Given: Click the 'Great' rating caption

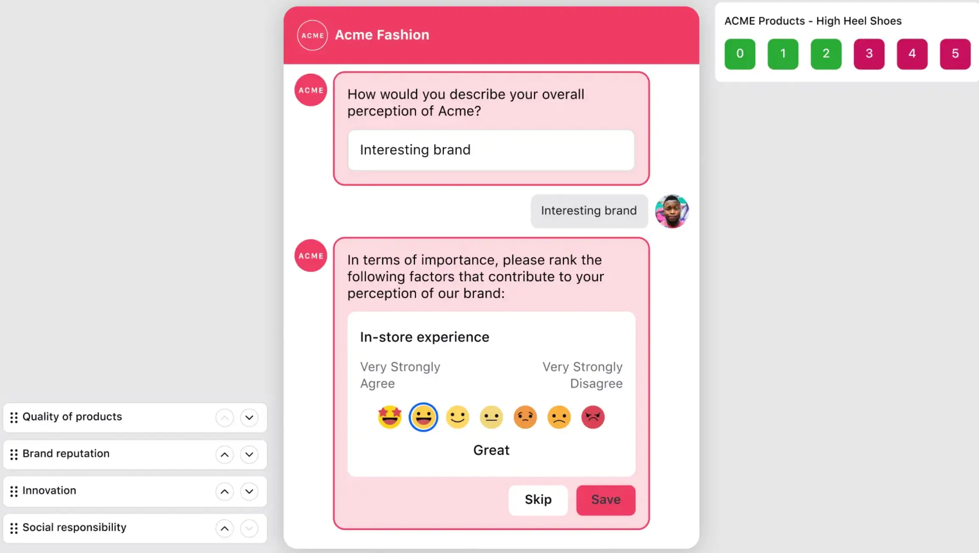Looking at the screenshot, I should coord(491,450).
